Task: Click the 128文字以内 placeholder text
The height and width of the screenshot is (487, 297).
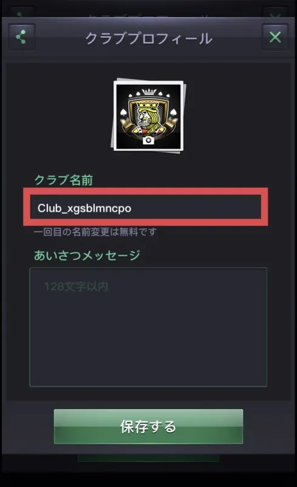Action: pos(76,286)
